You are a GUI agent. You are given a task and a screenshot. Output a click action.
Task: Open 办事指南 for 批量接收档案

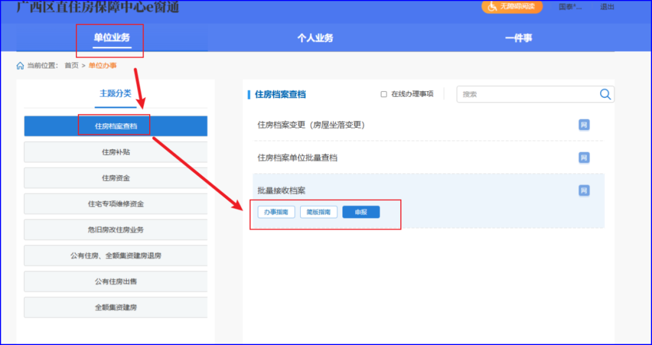pyautogui.click(x=276, y=212)
